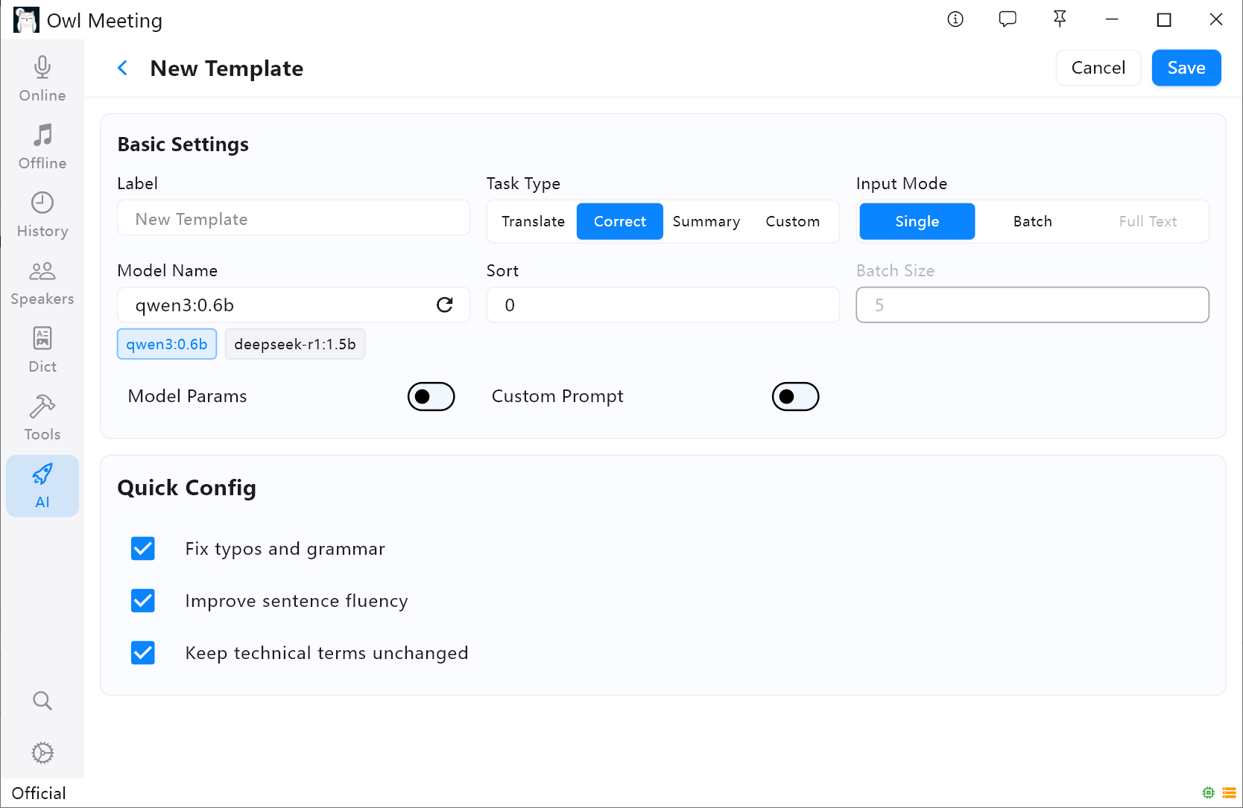Choose the deepseek-r1:1.5b model tag
Screen dimensions: 1243x808
coord(295,344)
